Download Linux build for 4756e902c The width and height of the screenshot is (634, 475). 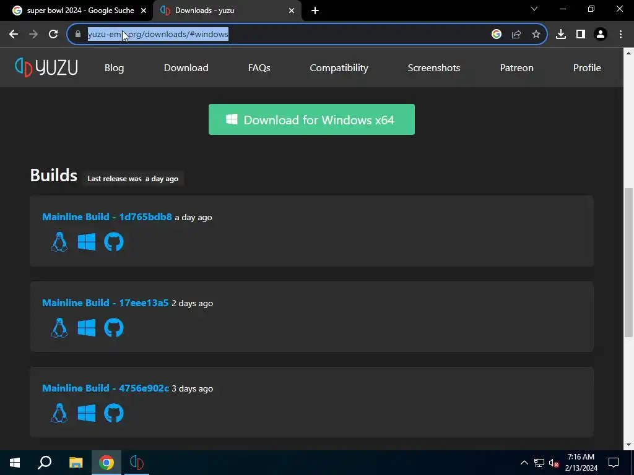click(x=59, y=413)
